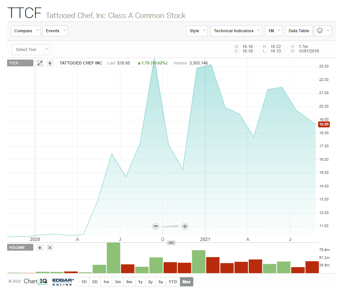The height and width of the screenshot is (293, 344).
Task: Close the Volume panel
Action: click(x=50, y=248)
